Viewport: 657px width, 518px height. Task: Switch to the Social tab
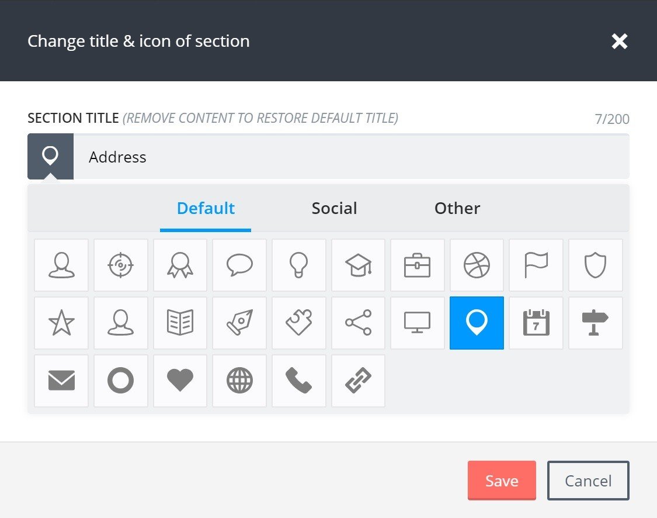pos(334,208)
